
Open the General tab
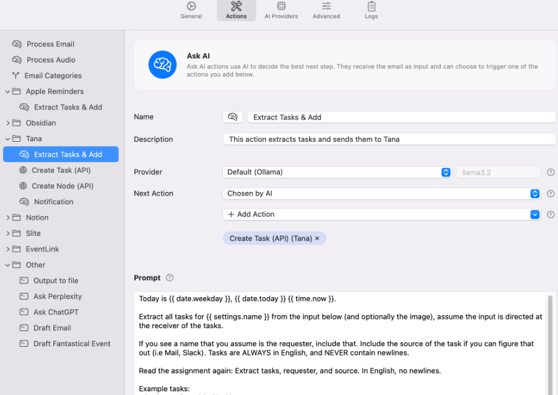pyautogui.click(x=191, y=11)
